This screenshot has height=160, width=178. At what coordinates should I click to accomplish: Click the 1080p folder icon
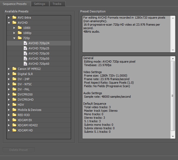point(20,33)
